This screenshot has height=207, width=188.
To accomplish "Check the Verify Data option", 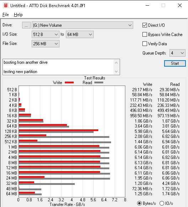I will [145, 44].
